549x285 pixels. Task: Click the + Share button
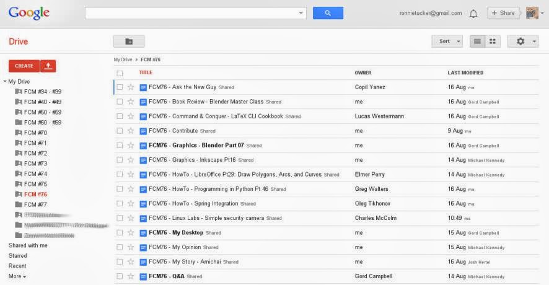coord(503,13)
